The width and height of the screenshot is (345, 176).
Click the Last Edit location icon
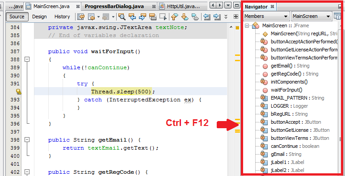81,17
